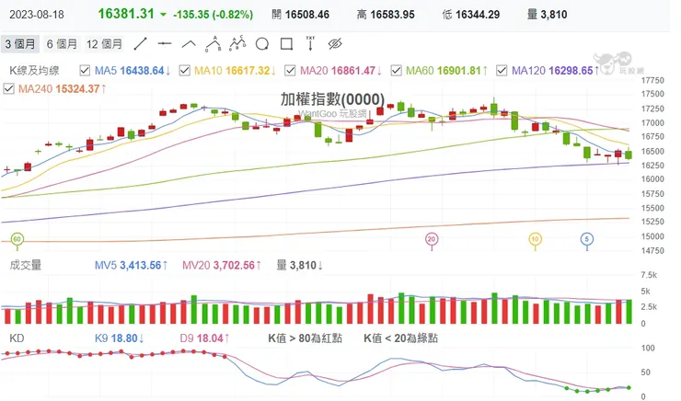Activate the TXT text annotation tool
The height and width of the screenshot is (401, 681).
(310, 44)
